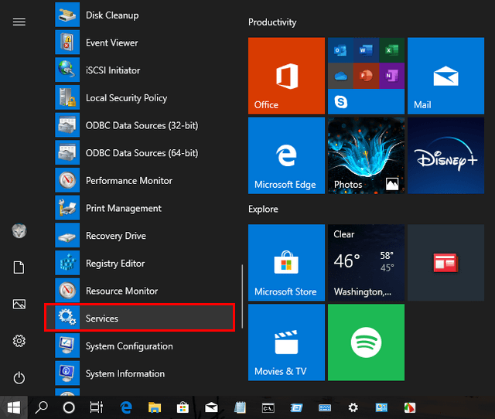Viewport: 495px width, 419px height.
Task: Open Local Security Policy
Action: coord(144,98)
